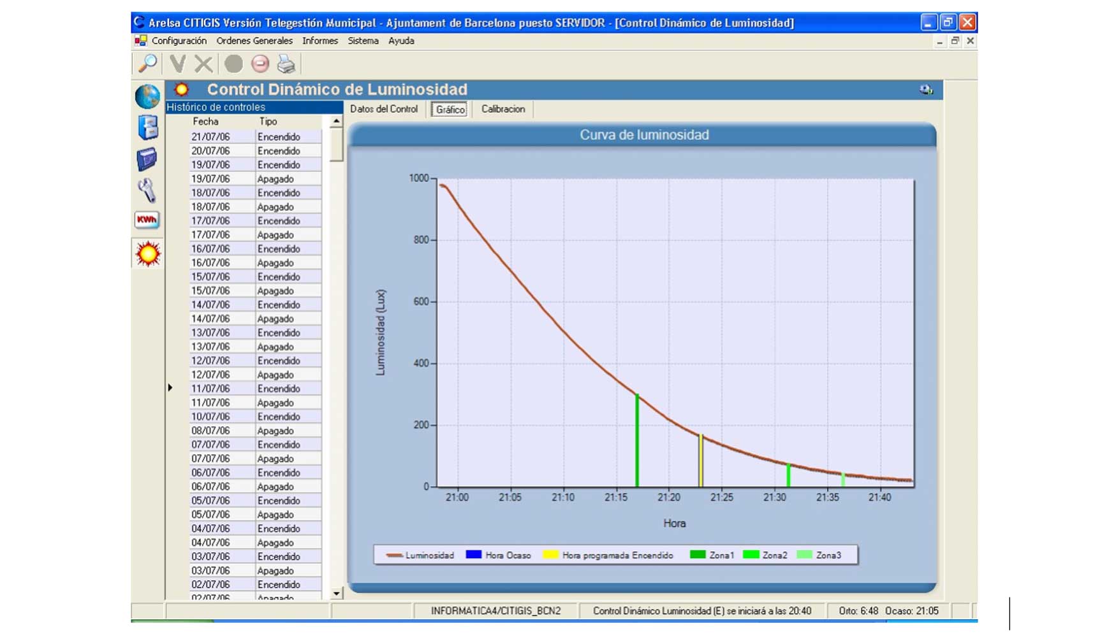Click the history list scroll down arrow
Image resolution: width=1116 pixels, height=637 pixels.
pos(336,594)
